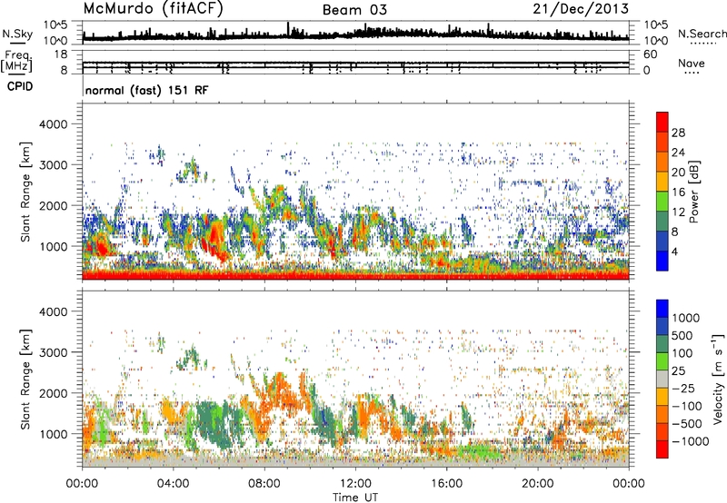Click the blue top segment of the Velocity colorbar
This screenshot has height=503, width=727.
click(662, 309)
